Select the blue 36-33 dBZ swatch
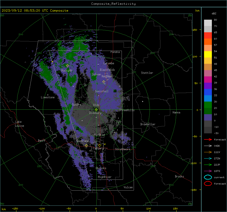The image size is (227, 212). pyautogui.click(x=208, y=92)
